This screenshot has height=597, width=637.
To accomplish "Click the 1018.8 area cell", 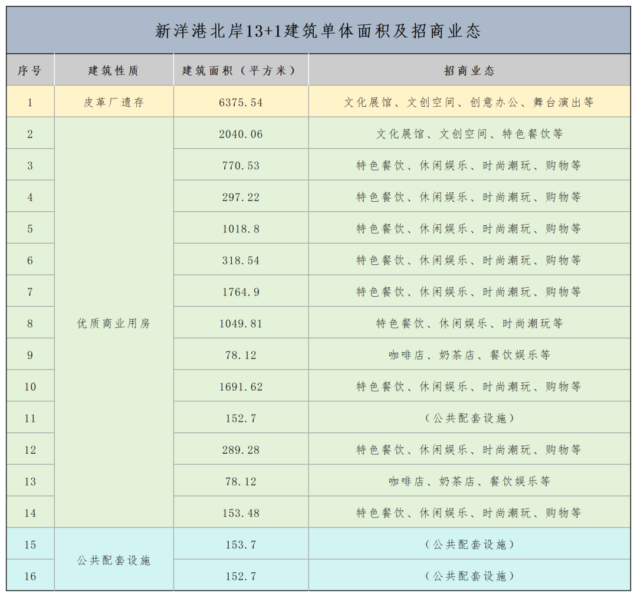I will tap(241, 229).
